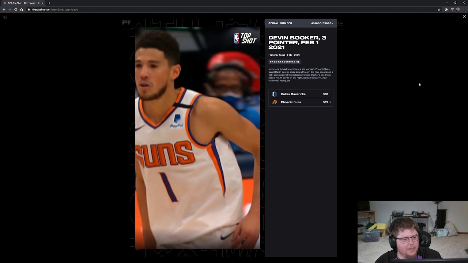Click the serial number #31666/35000+
This screenshot has height=263, width=468.
tap(322, 23)
